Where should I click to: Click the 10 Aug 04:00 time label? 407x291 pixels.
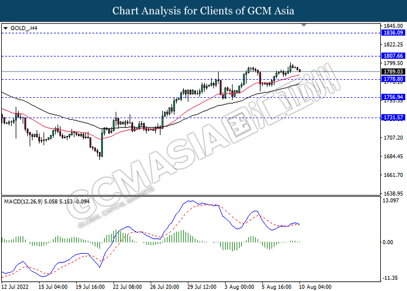point(315,287)
